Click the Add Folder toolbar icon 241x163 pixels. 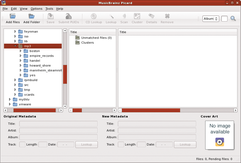(32, 16)
